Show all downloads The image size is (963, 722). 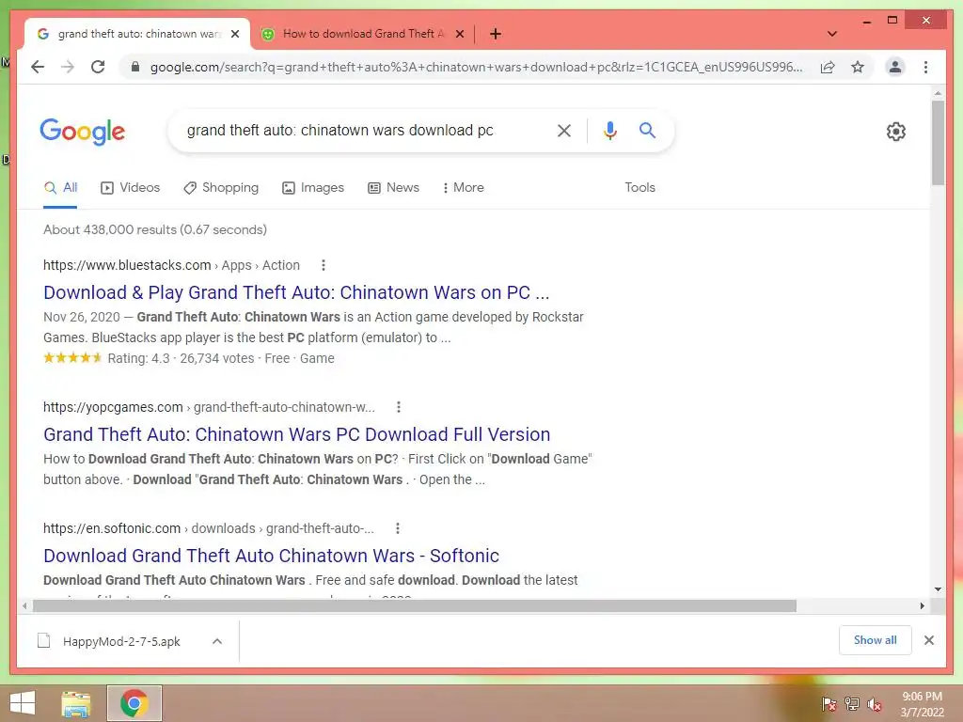click(876, 640)
